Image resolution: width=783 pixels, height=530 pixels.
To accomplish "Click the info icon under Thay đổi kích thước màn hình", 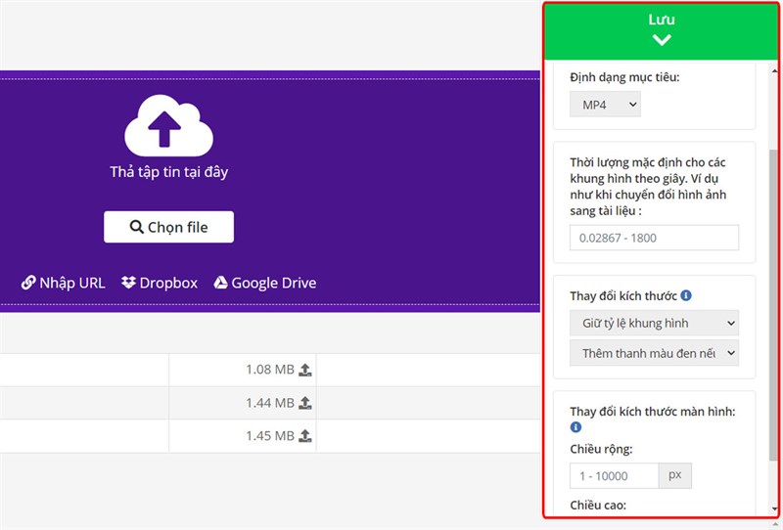I will [x=576, y=427].
